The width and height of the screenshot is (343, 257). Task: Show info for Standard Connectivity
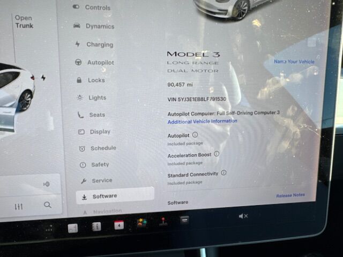click(x=223, y=173)
